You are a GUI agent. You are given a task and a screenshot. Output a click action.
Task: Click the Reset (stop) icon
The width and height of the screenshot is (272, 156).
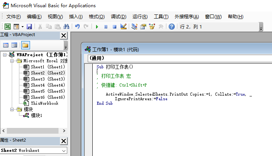click(x=114, y=27)
